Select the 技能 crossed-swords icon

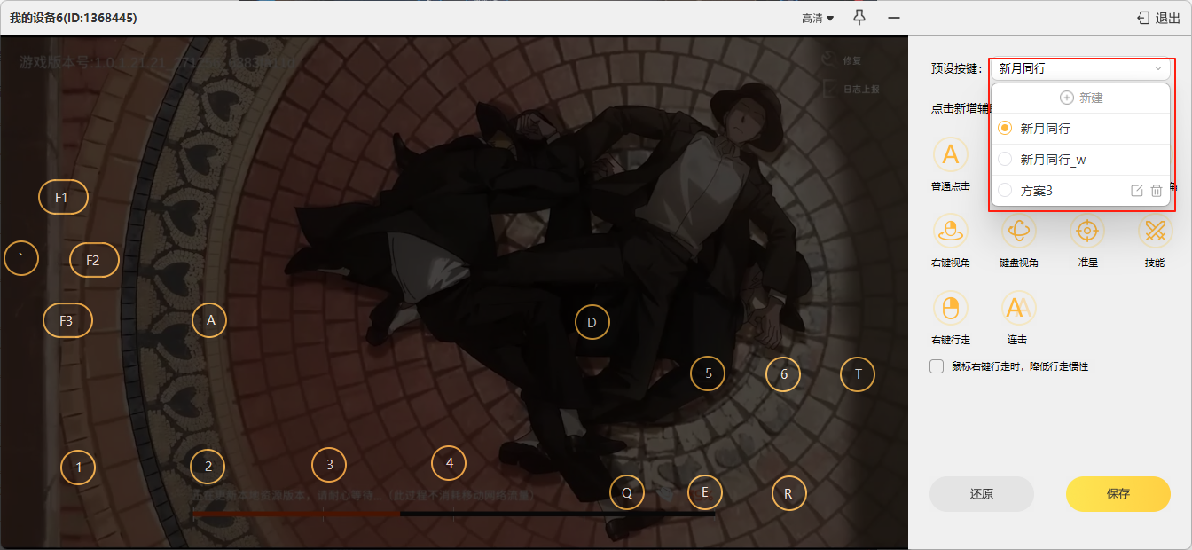(x=1155, y=231)
